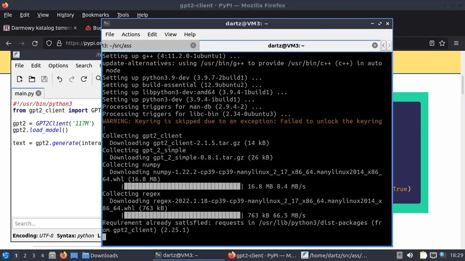Open Firefox's Help menu

[142, 15]
